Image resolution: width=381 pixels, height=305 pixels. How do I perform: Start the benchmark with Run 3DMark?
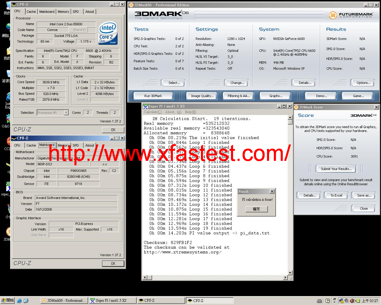click(x=153, y=96)
